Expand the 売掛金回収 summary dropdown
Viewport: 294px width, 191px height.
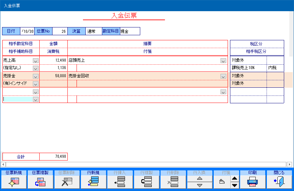(x=223, y=76)
